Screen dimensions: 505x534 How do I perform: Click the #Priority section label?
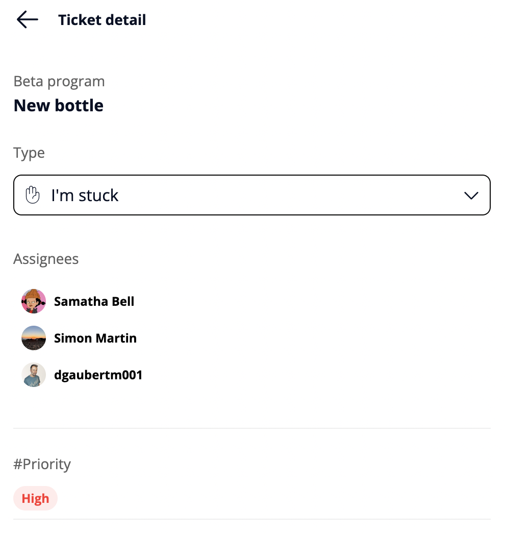[42, 464]
